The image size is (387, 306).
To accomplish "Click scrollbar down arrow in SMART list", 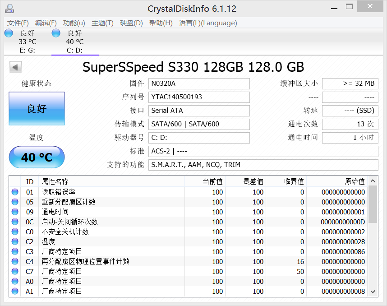I will coord(373,292).
